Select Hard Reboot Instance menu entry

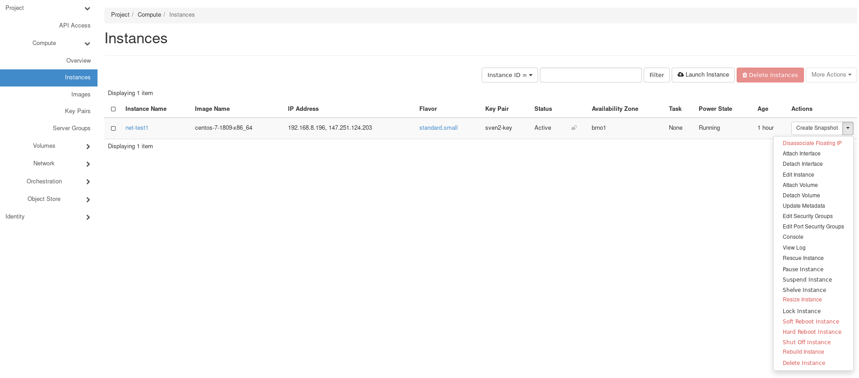point(812,332)
